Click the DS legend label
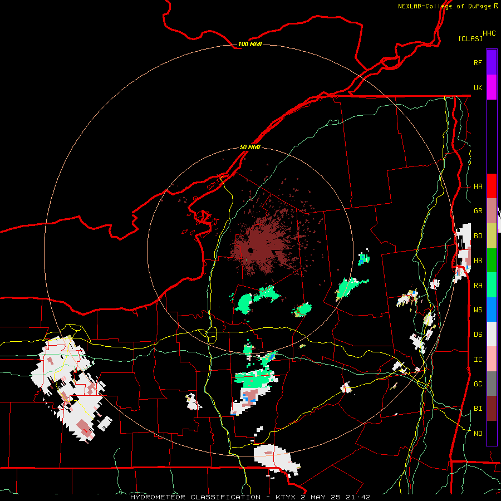 pyautogui.click(x=478, y=335)
